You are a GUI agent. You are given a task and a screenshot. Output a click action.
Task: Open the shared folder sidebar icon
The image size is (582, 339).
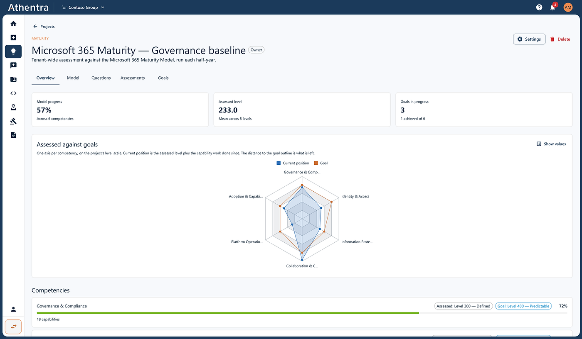tap(13, 79)
